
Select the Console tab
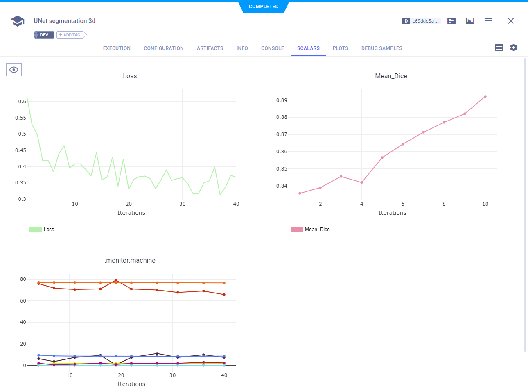coord(273,48)
